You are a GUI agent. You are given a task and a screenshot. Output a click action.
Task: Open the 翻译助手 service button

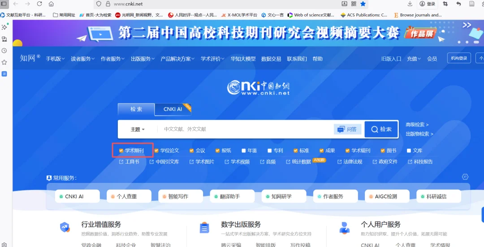(x=232, y=196)
